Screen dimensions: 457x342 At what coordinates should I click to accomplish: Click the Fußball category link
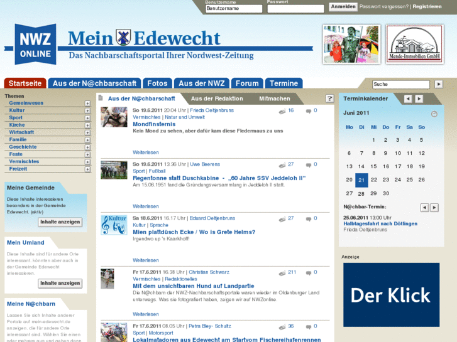pyautogui.click(x=157, y=171)
